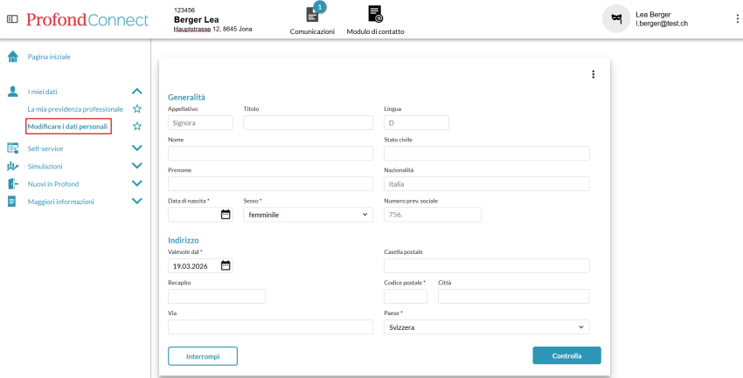
Task: Open La mia previdenza professionale
Action: click(75, 109)
